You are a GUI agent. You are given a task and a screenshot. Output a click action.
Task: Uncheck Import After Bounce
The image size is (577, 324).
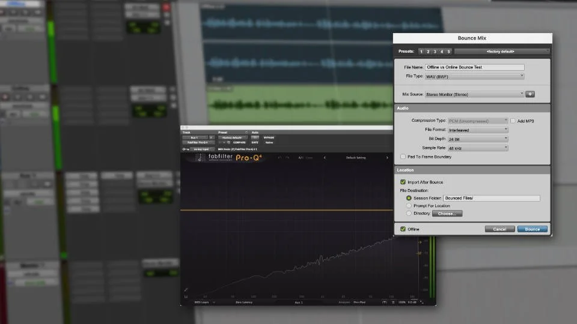tap(403, 182)
